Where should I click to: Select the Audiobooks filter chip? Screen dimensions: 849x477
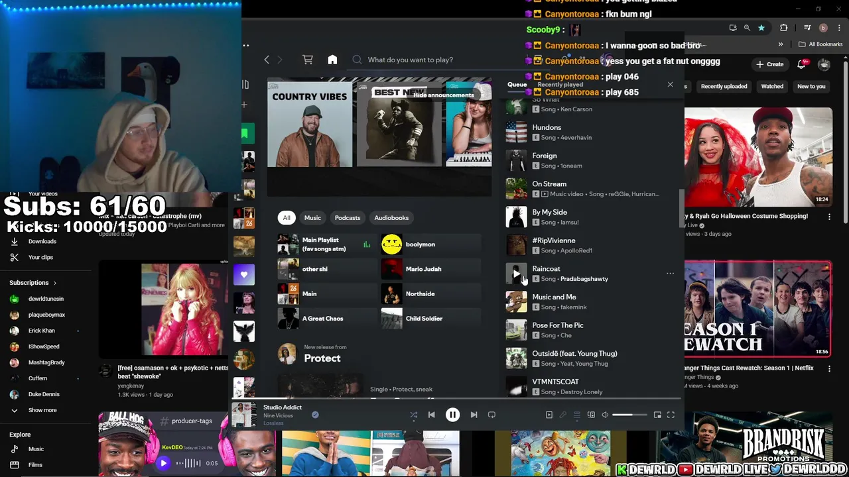391,217
